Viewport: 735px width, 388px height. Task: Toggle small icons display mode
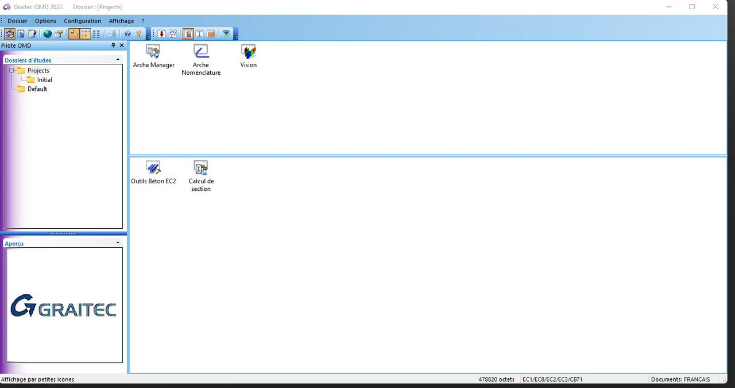86,34
